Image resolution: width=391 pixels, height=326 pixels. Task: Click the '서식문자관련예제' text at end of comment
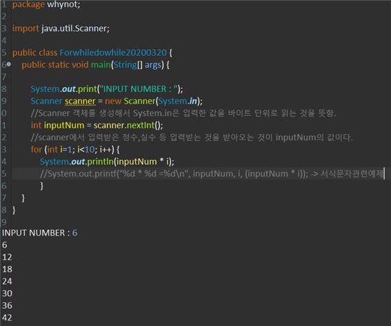point(352,173)
